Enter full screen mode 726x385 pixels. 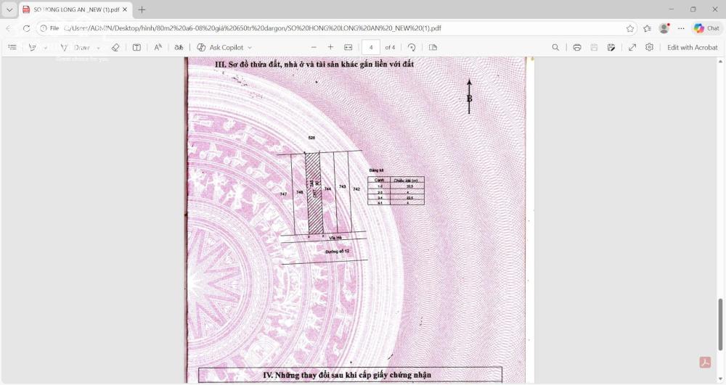click(x=632, y=47)
